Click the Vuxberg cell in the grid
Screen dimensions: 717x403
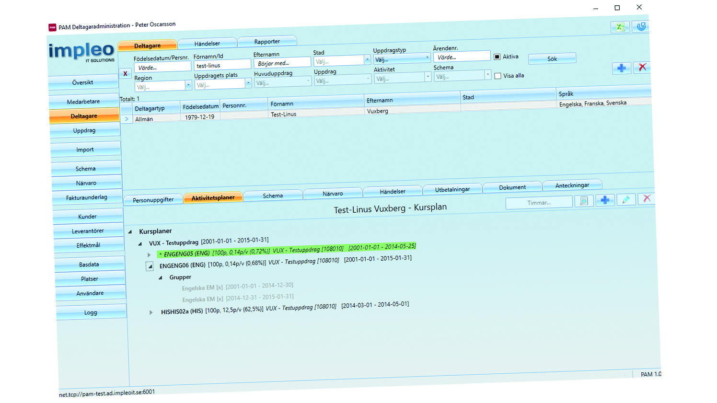tap(413, 110)
